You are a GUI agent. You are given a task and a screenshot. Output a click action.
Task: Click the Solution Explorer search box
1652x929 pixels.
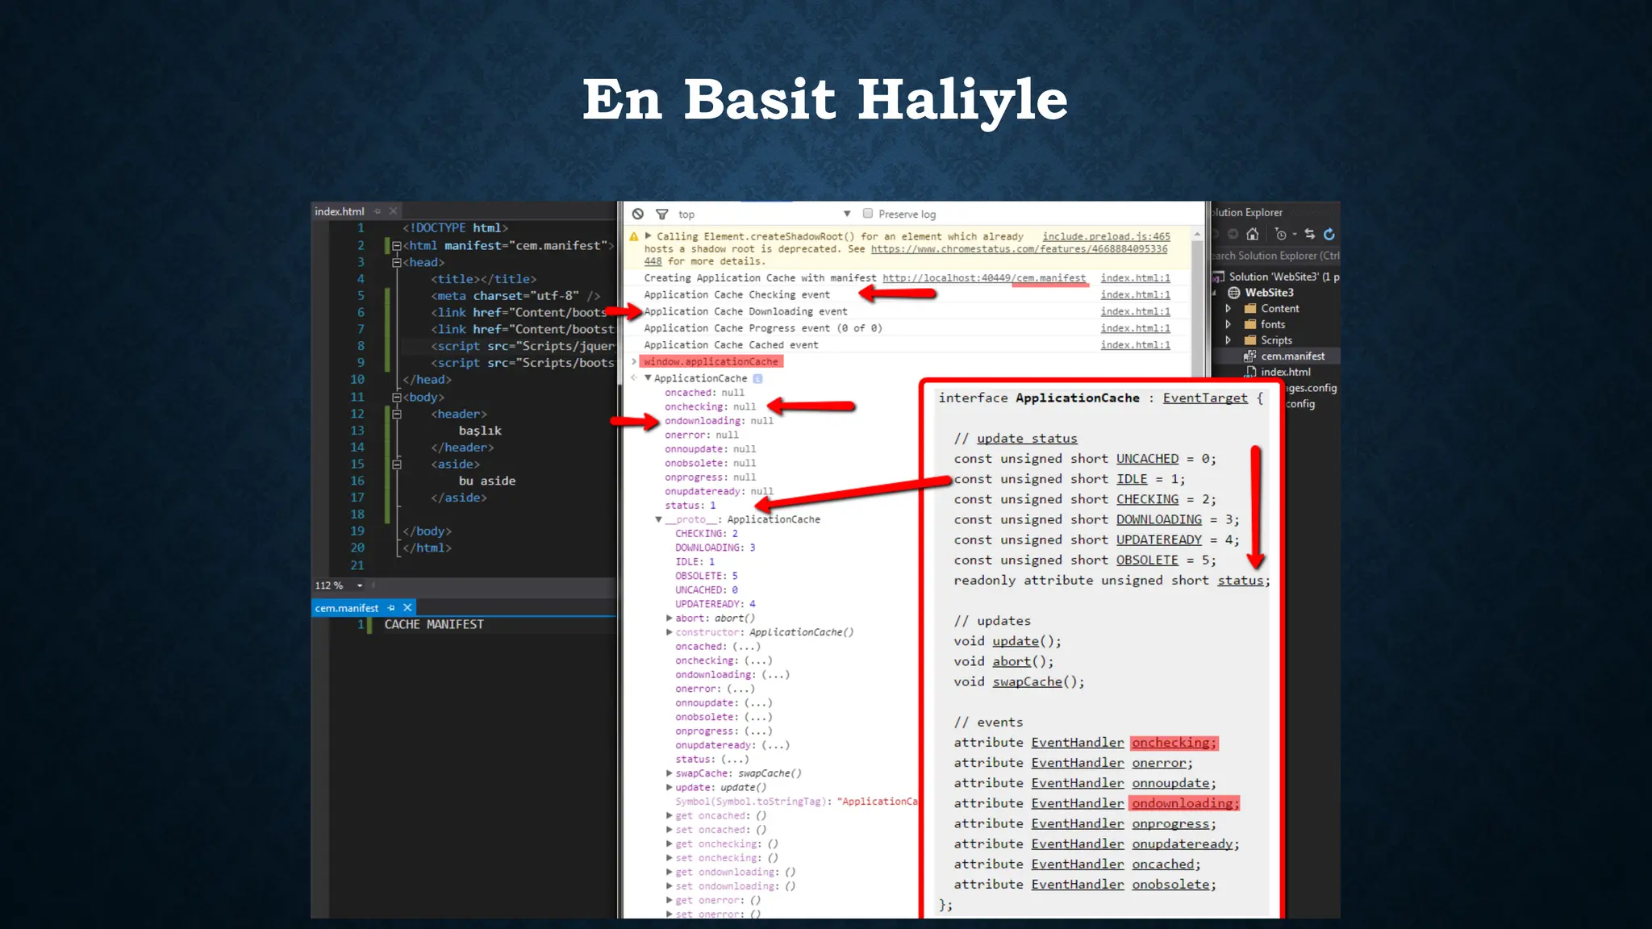click(1276, 256)
